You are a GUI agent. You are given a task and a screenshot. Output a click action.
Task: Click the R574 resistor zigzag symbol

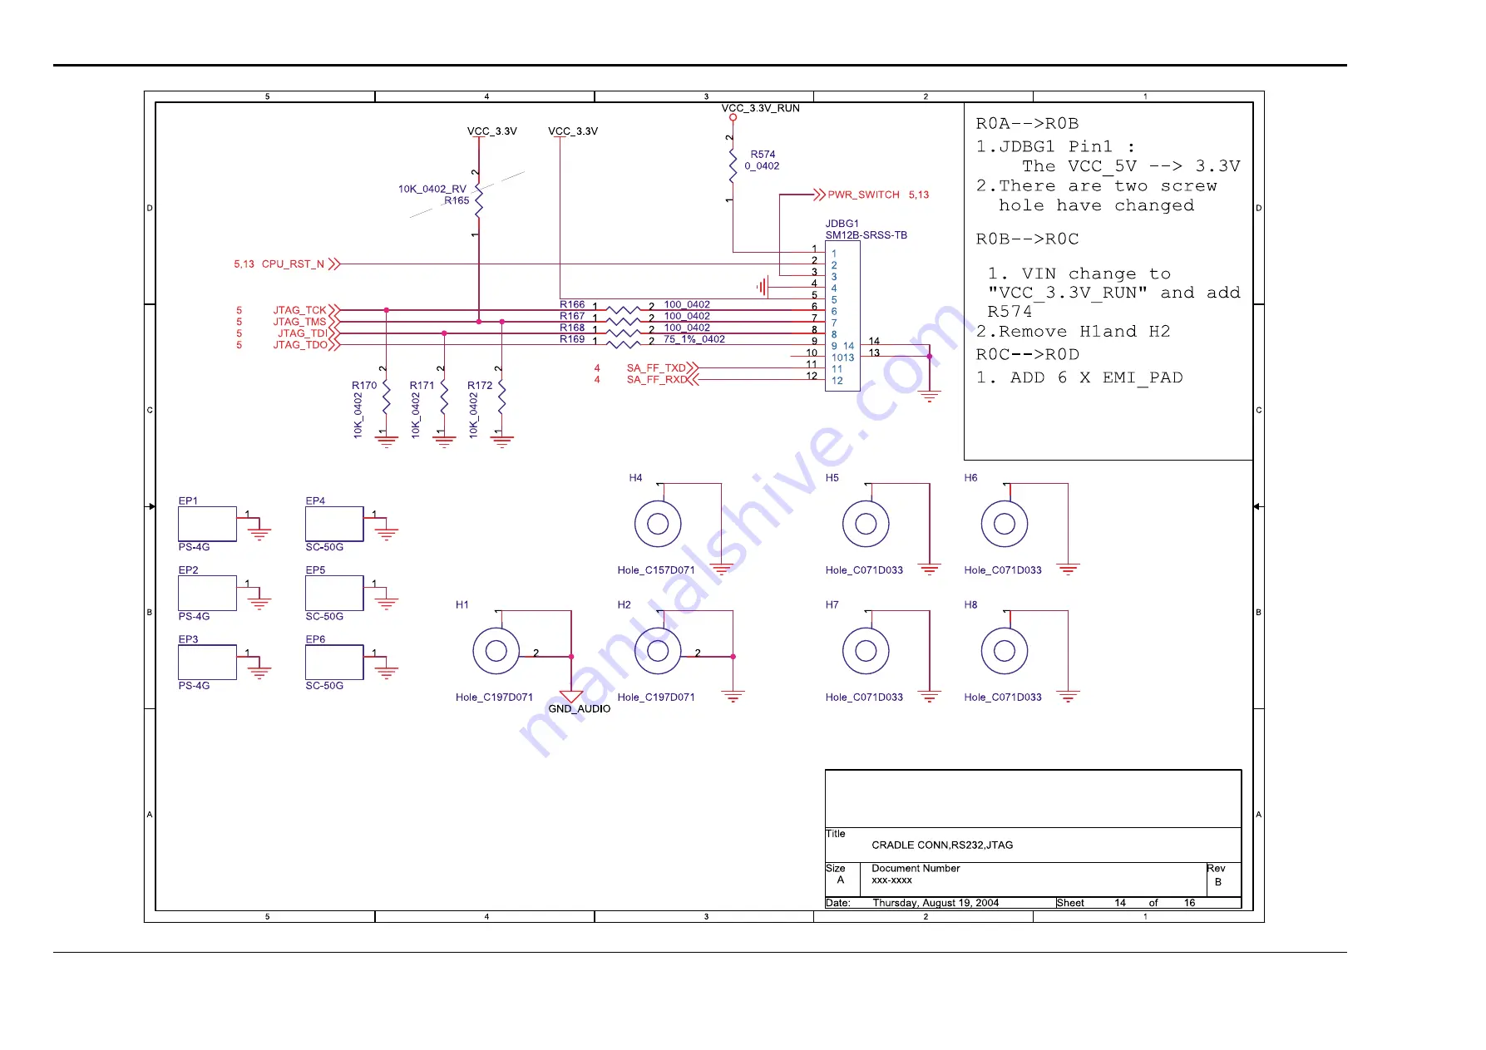(733, 165)
